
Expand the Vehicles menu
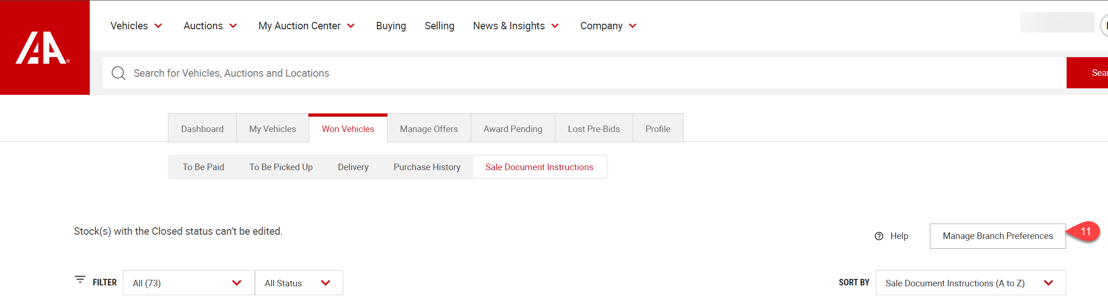pos(136,26)
